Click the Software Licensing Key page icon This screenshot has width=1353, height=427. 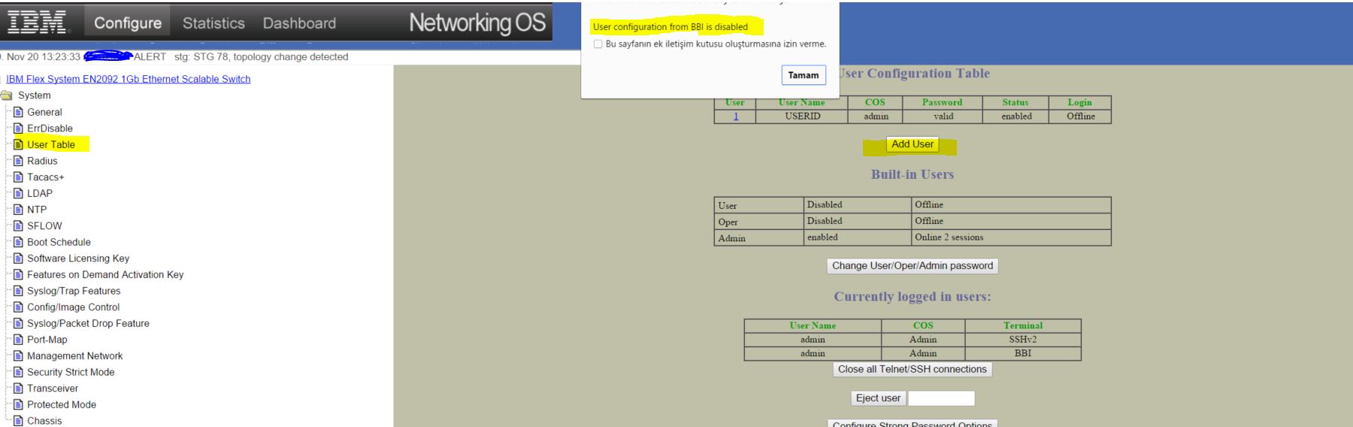(x=19, y=259)
